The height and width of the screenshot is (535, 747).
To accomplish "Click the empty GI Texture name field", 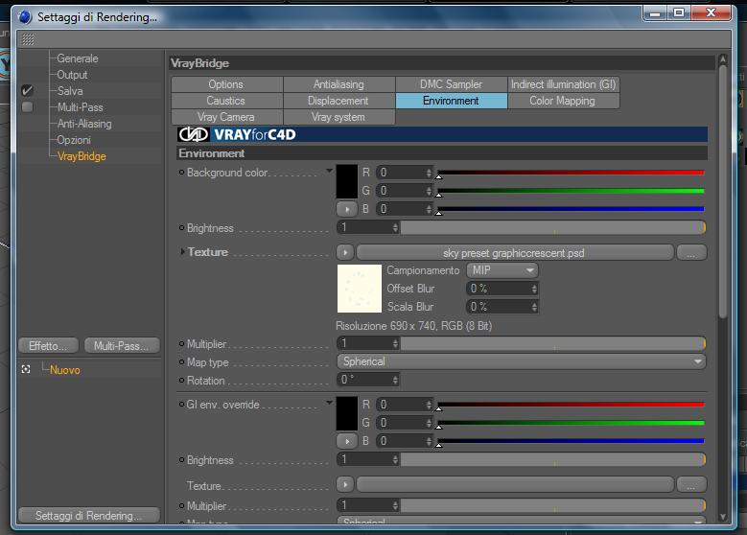I will click(x=515, y=485).
